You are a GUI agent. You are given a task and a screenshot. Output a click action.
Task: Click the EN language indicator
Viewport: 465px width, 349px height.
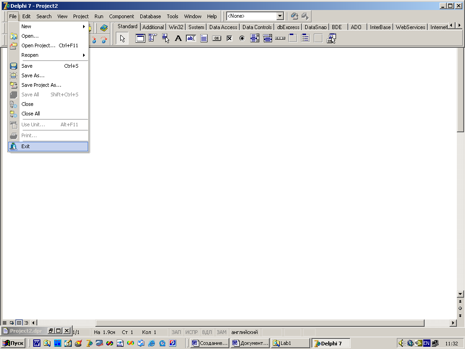(426, 343)
